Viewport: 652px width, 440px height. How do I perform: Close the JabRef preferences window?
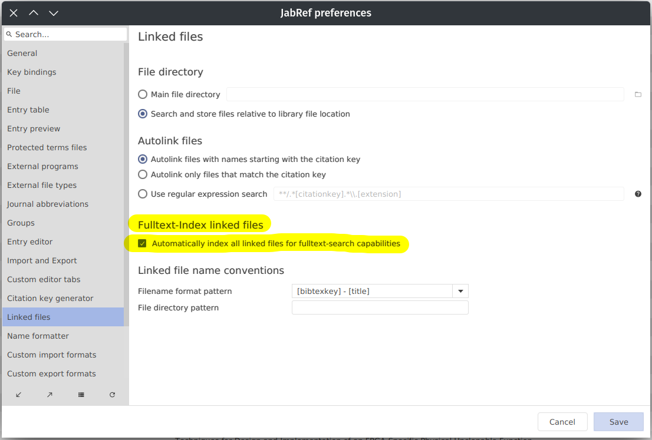click(x=14, y=13)
